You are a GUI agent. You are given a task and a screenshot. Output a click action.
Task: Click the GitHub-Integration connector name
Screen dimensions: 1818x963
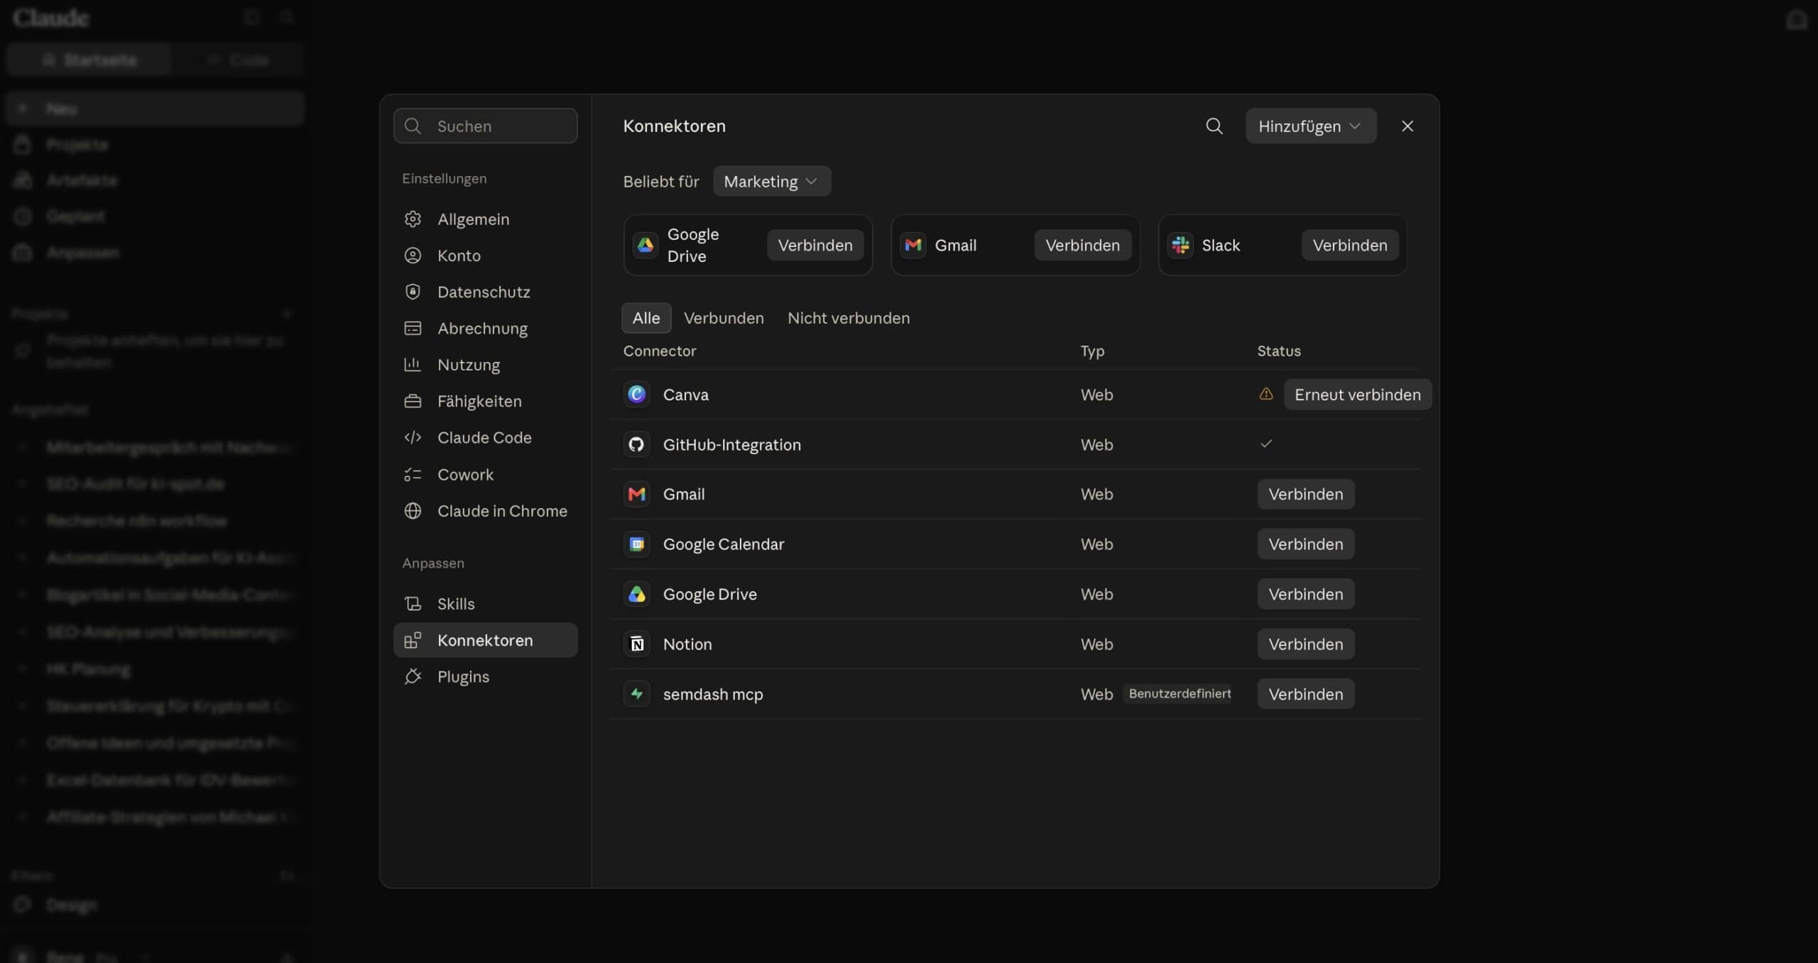coord(731,445)
